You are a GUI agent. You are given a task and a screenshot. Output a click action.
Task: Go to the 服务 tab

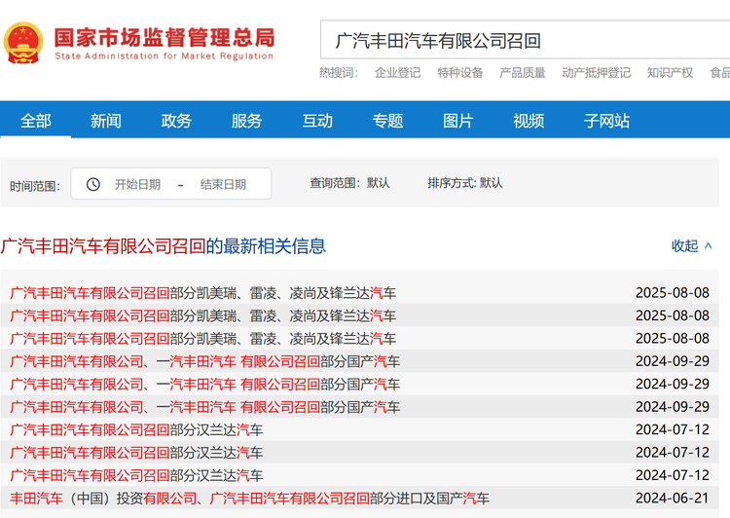(x=247, y=121)
